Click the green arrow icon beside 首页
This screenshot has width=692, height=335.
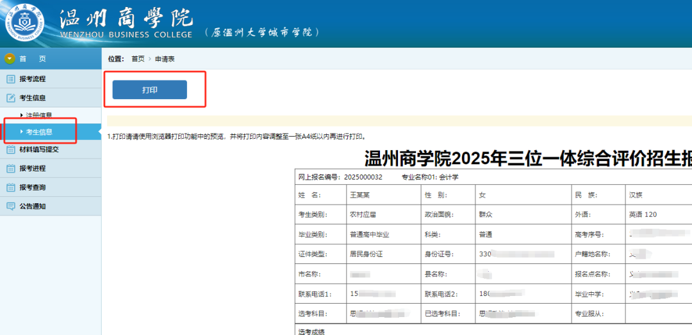pyautogui.click(x=10, y=59)
